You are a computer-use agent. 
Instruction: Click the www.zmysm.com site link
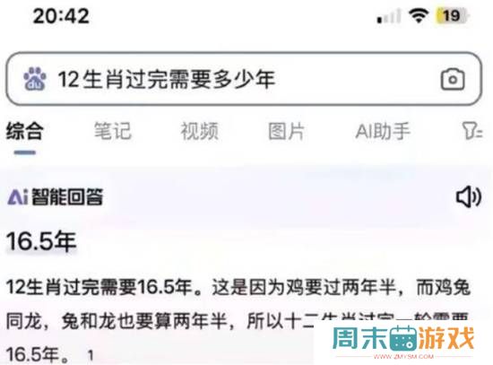(x=403, y=357)
